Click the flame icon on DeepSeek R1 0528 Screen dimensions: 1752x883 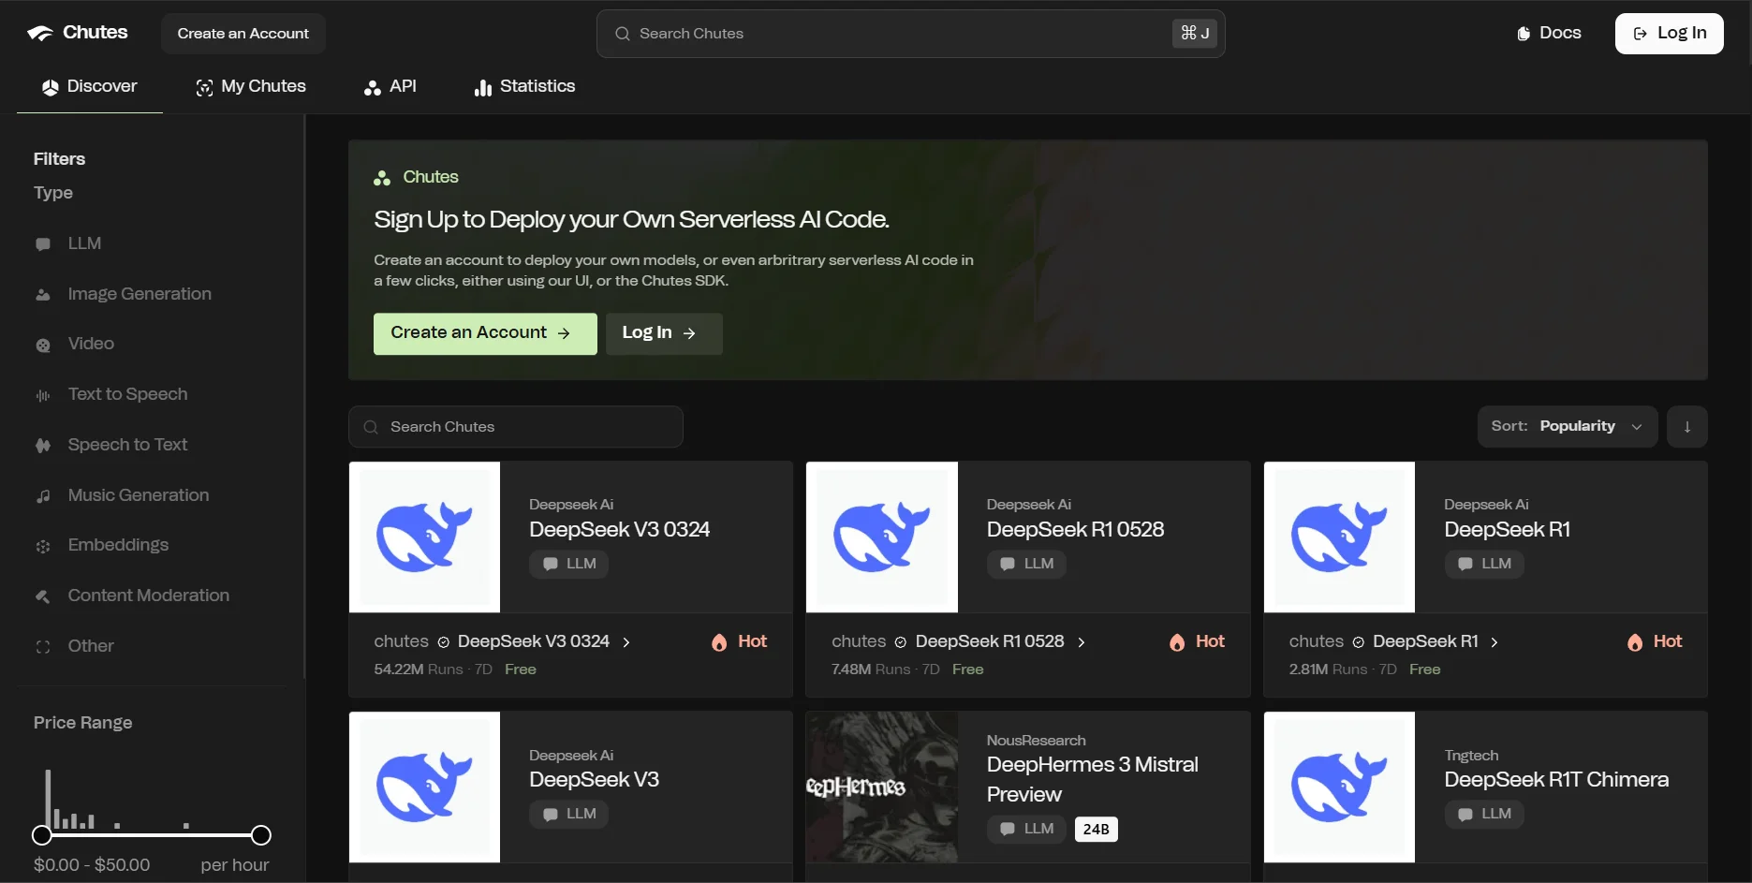coord(1177,642)
